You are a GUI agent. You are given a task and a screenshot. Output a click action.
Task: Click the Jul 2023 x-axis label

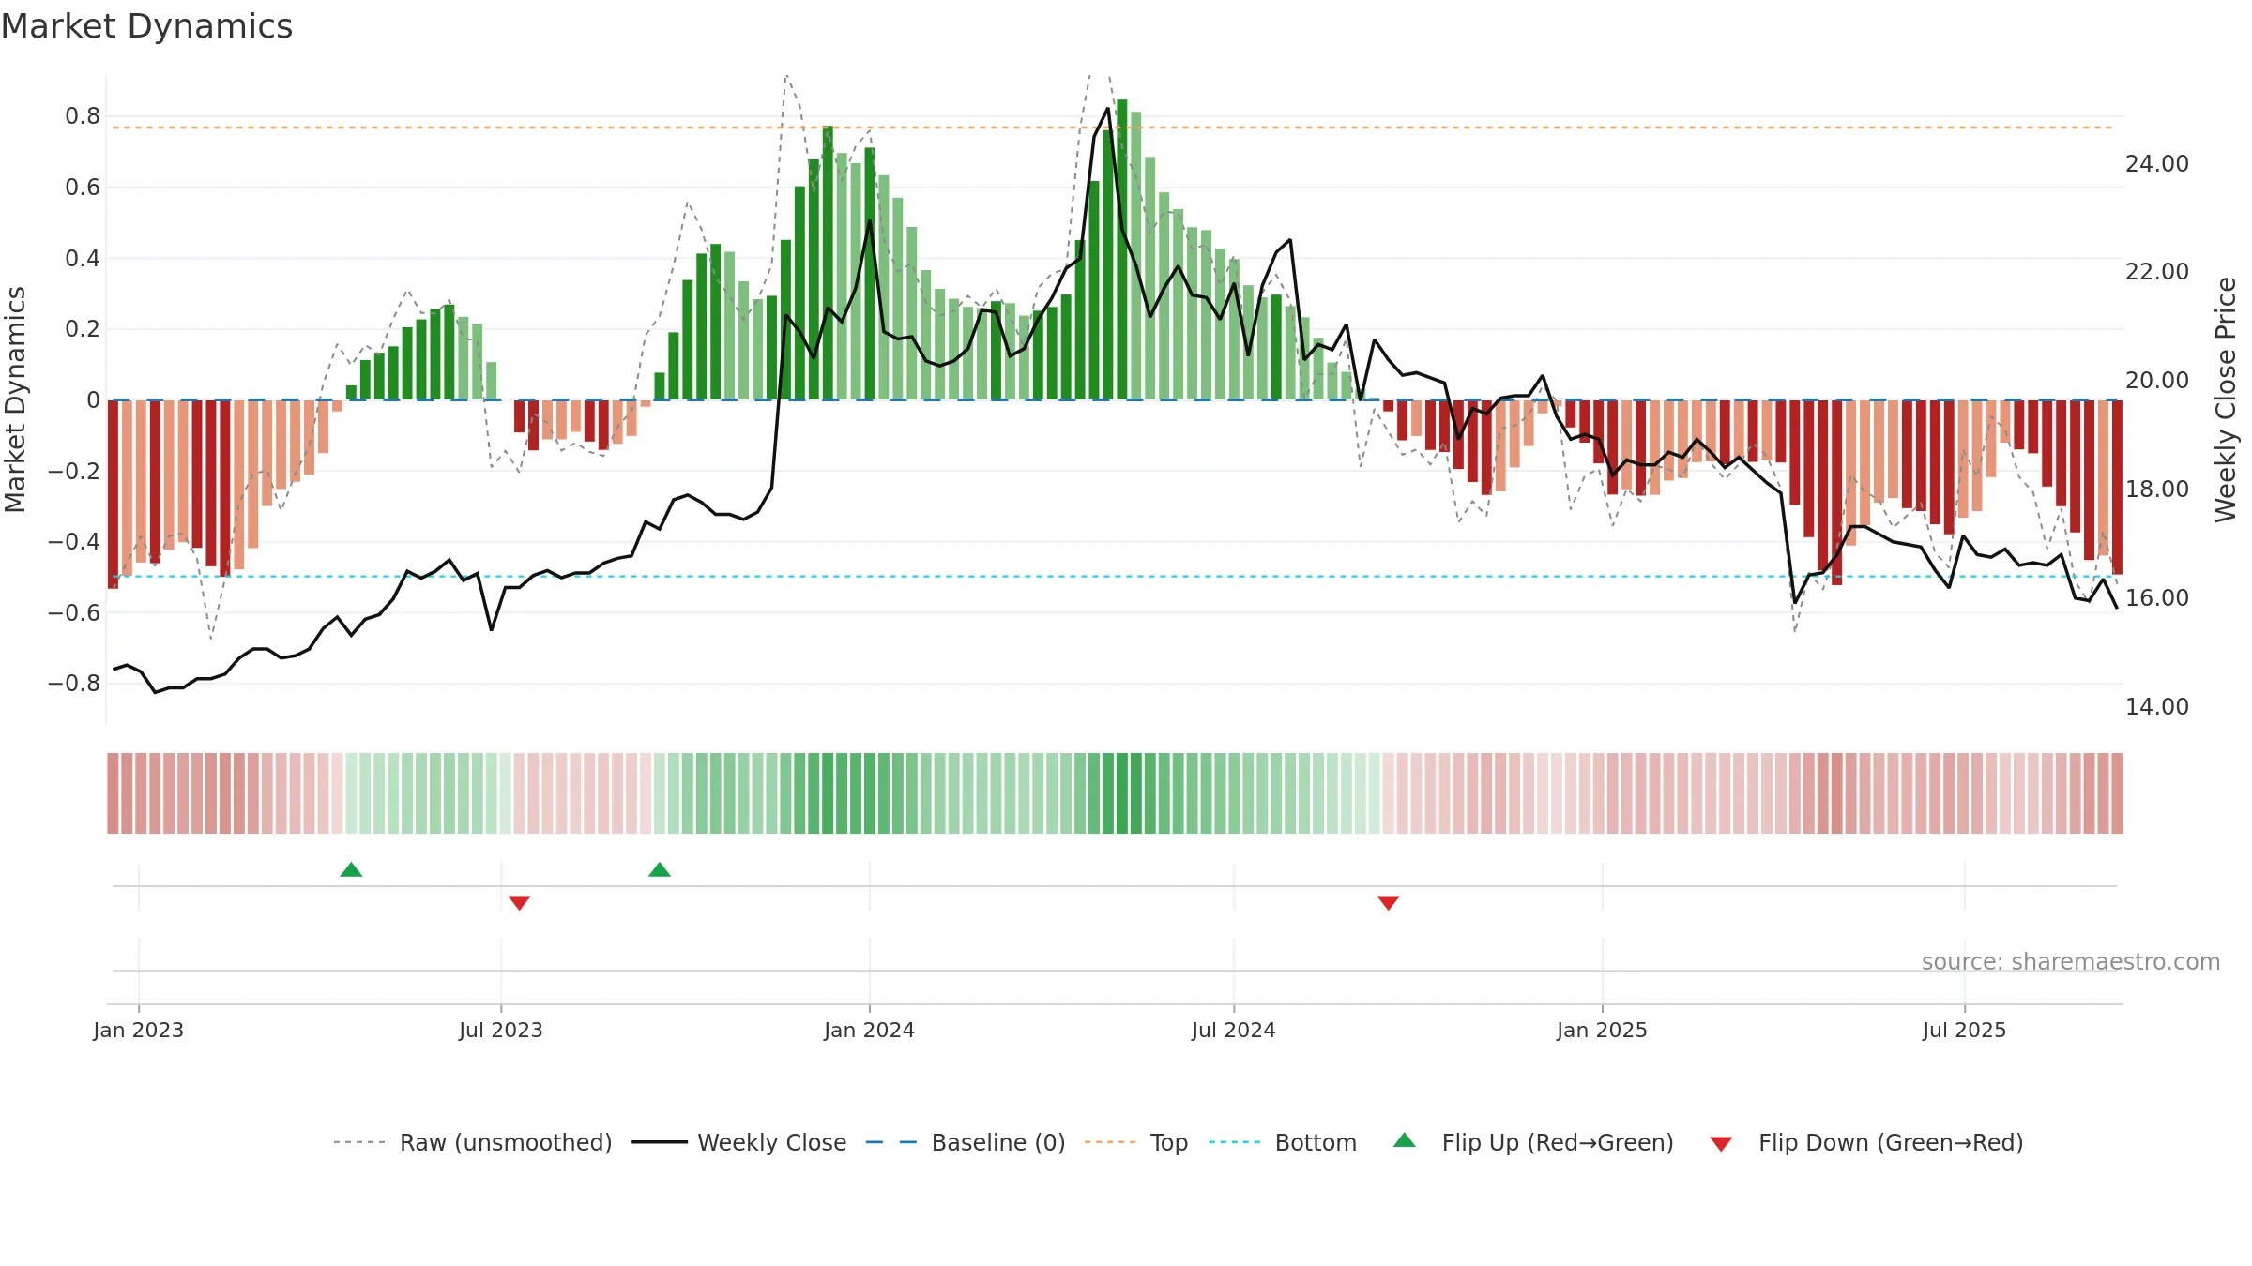(501, 1030)
